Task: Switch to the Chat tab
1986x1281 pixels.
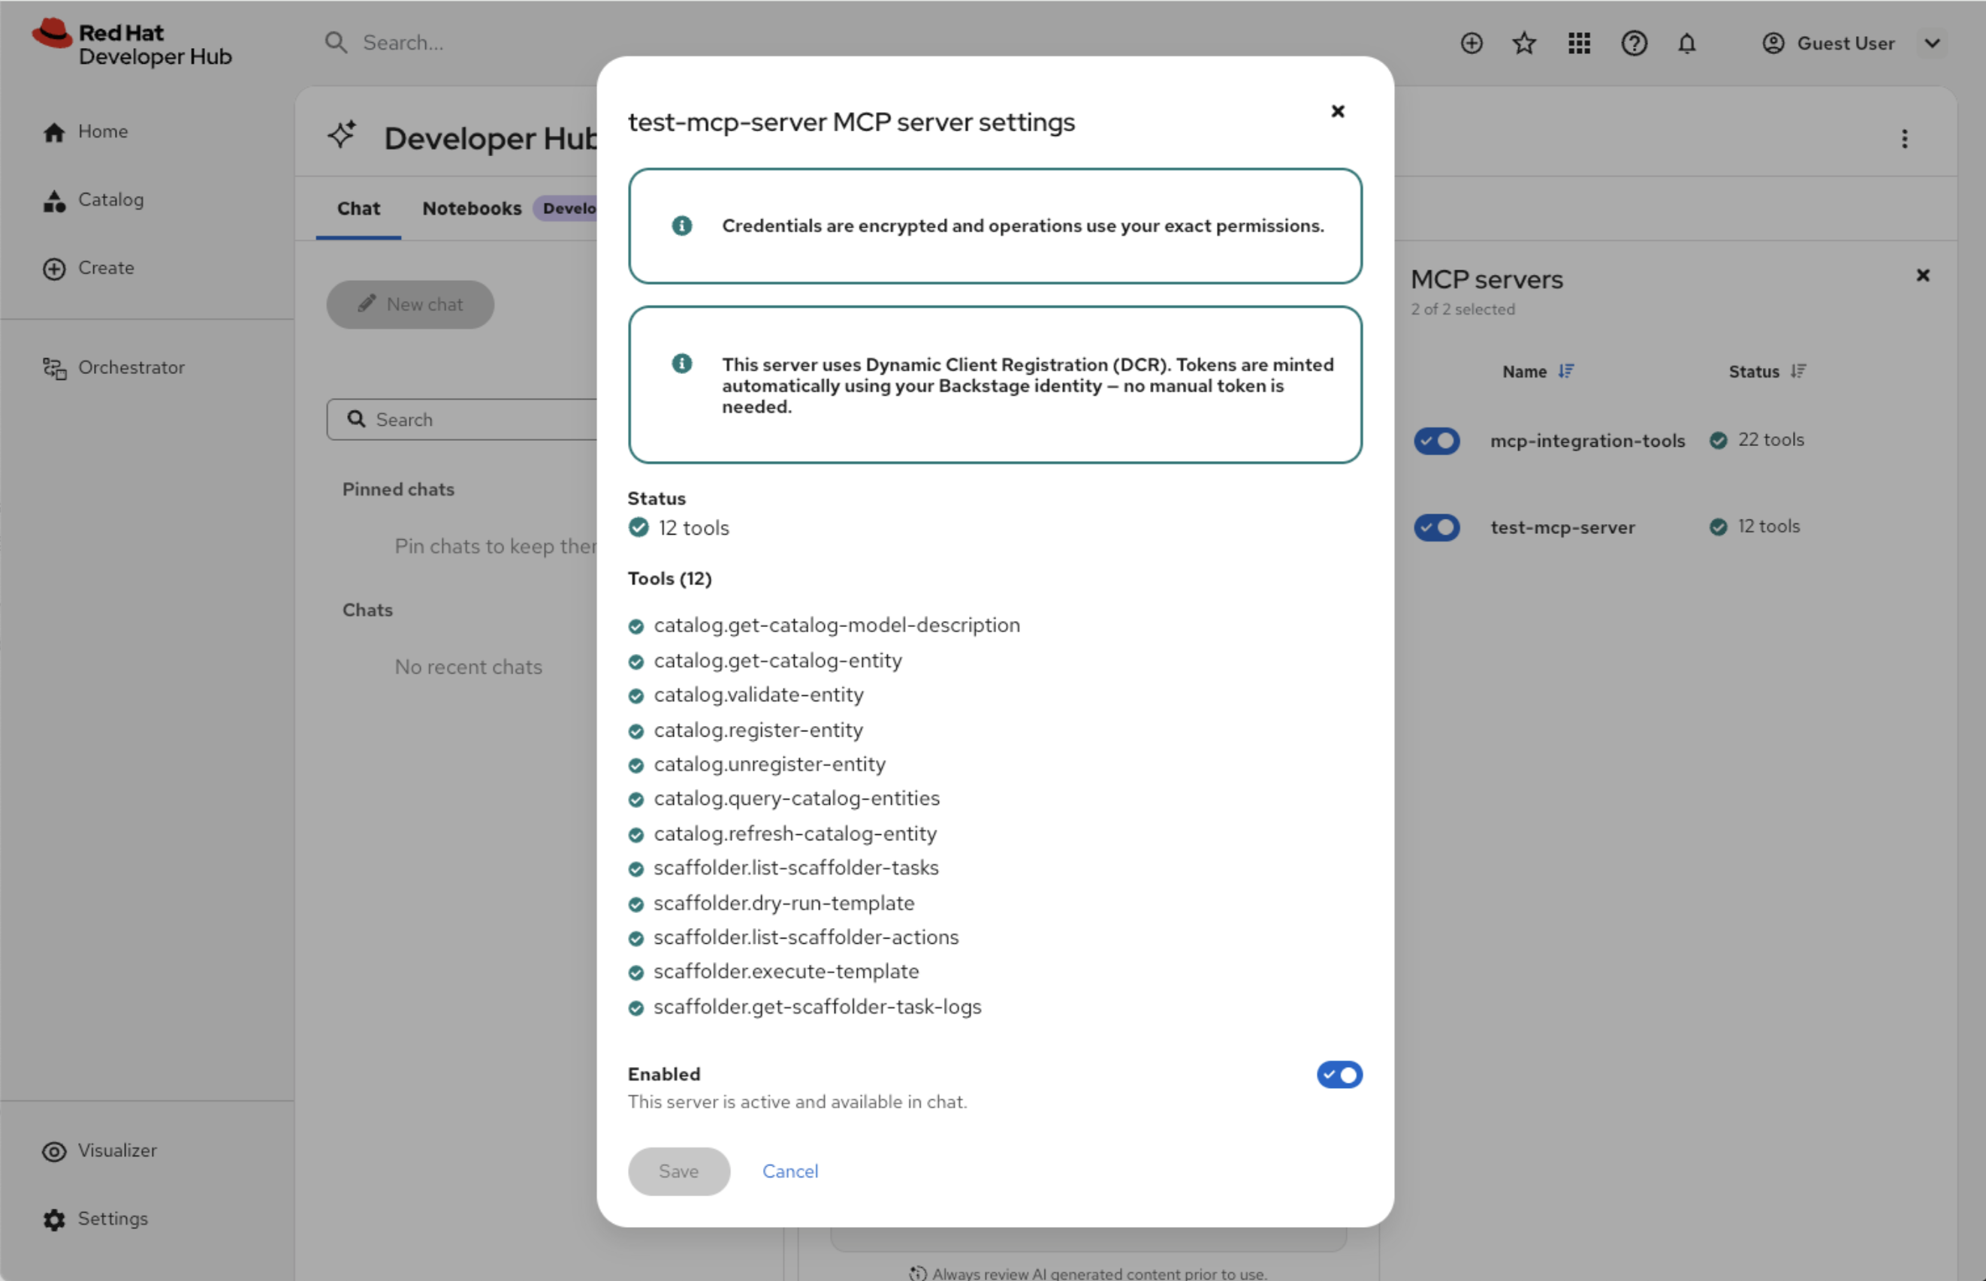Action: [358, 208]
